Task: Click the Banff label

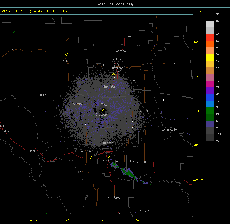Action: tap(33, 151)
